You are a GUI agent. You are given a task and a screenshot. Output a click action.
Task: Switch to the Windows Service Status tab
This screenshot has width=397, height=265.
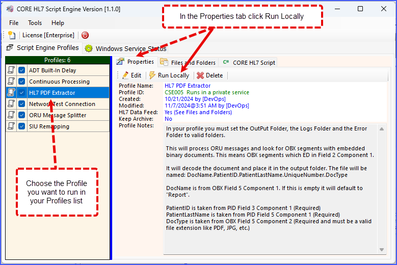pyautogui.click(x=125, y=48)
